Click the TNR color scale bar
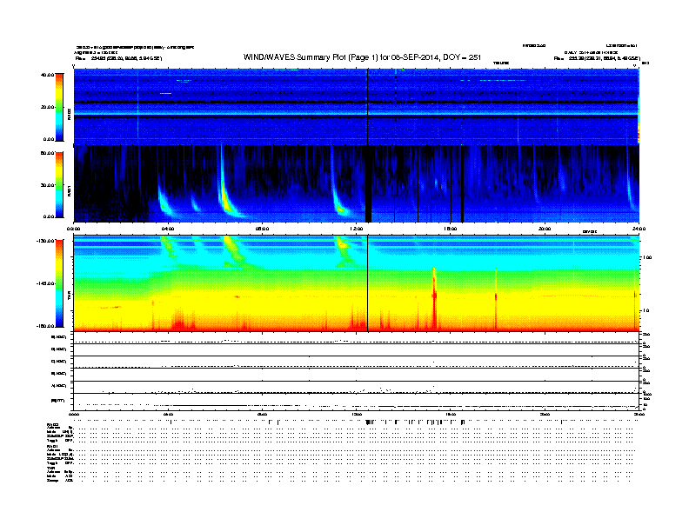This screenshot has height=532, width=689. pos(59,283)
